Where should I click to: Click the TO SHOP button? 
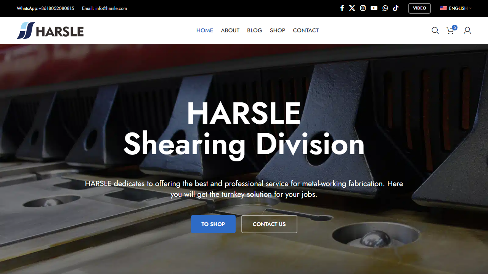pos(213,224)
